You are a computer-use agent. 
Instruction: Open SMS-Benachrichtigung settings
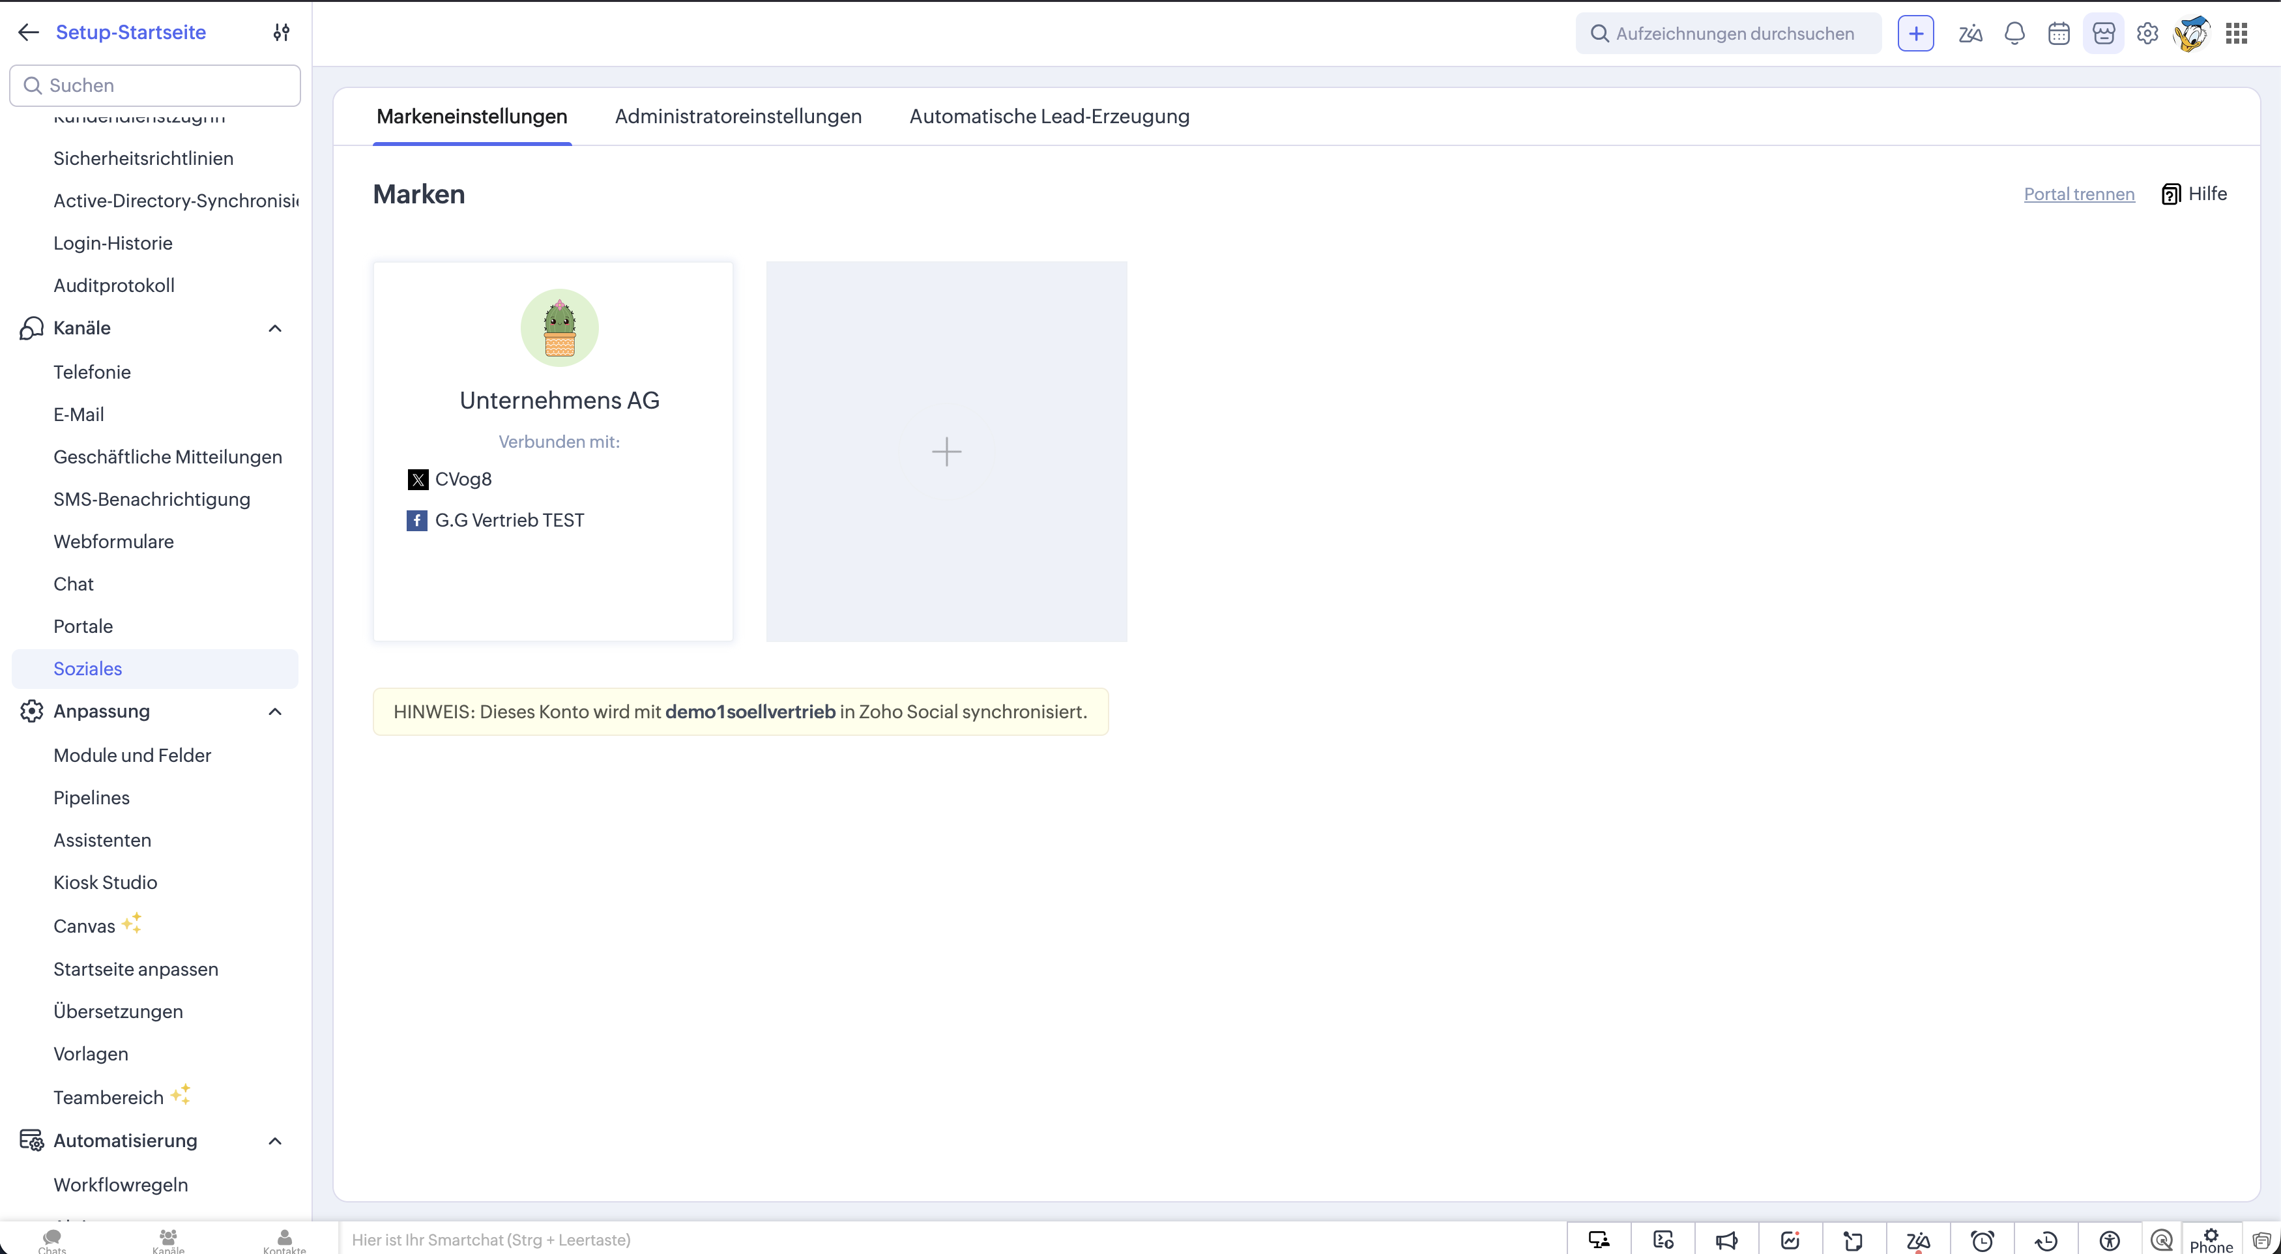coord(151,499)
